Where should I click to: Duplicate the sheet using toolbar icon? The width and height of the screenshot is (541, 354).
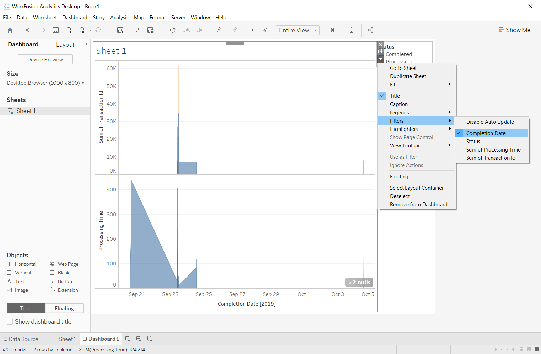pos(137,30)
